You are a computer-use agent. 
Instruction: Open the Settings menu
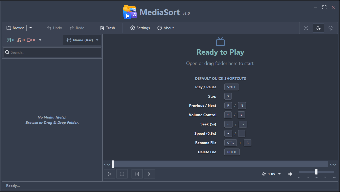(x=140, y=28)
